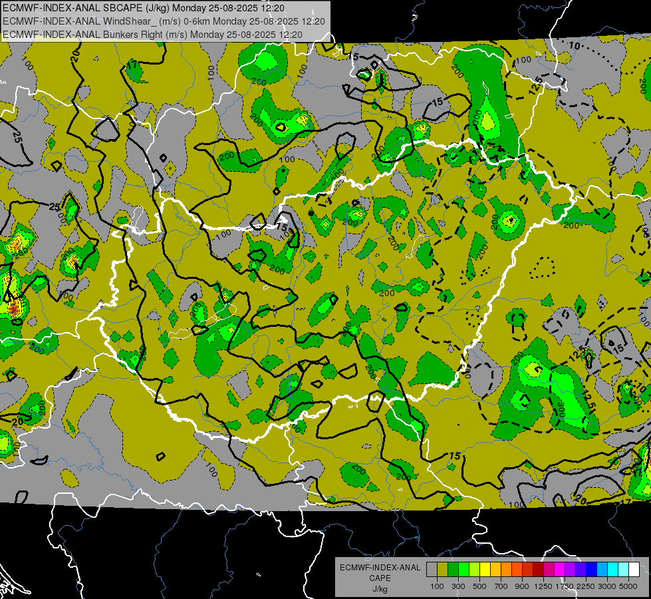This screenshot has width=651, height=599.
Task: Select the dark blue legend swatch
Action: coord(592,569)
